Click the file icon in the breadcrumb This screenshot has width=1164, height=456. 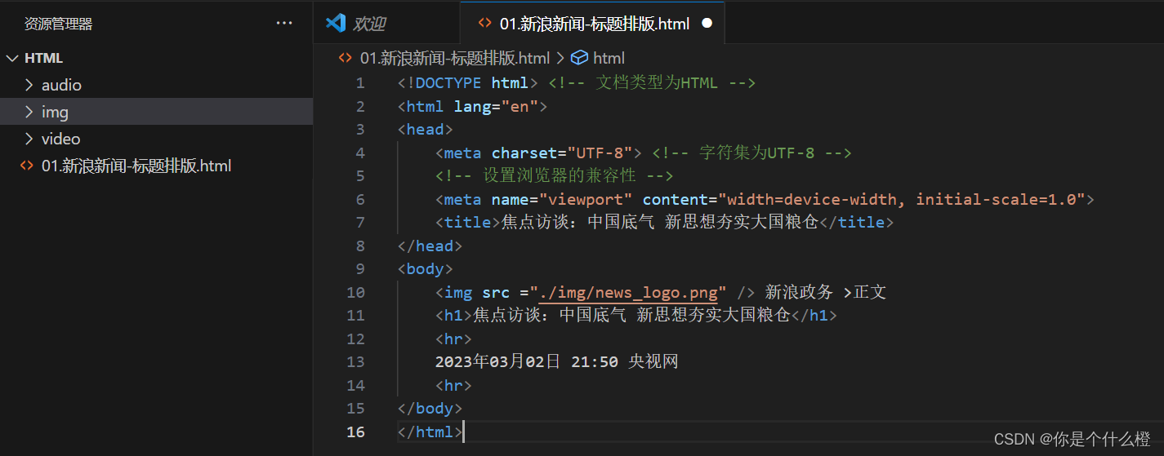pos(346,58)
